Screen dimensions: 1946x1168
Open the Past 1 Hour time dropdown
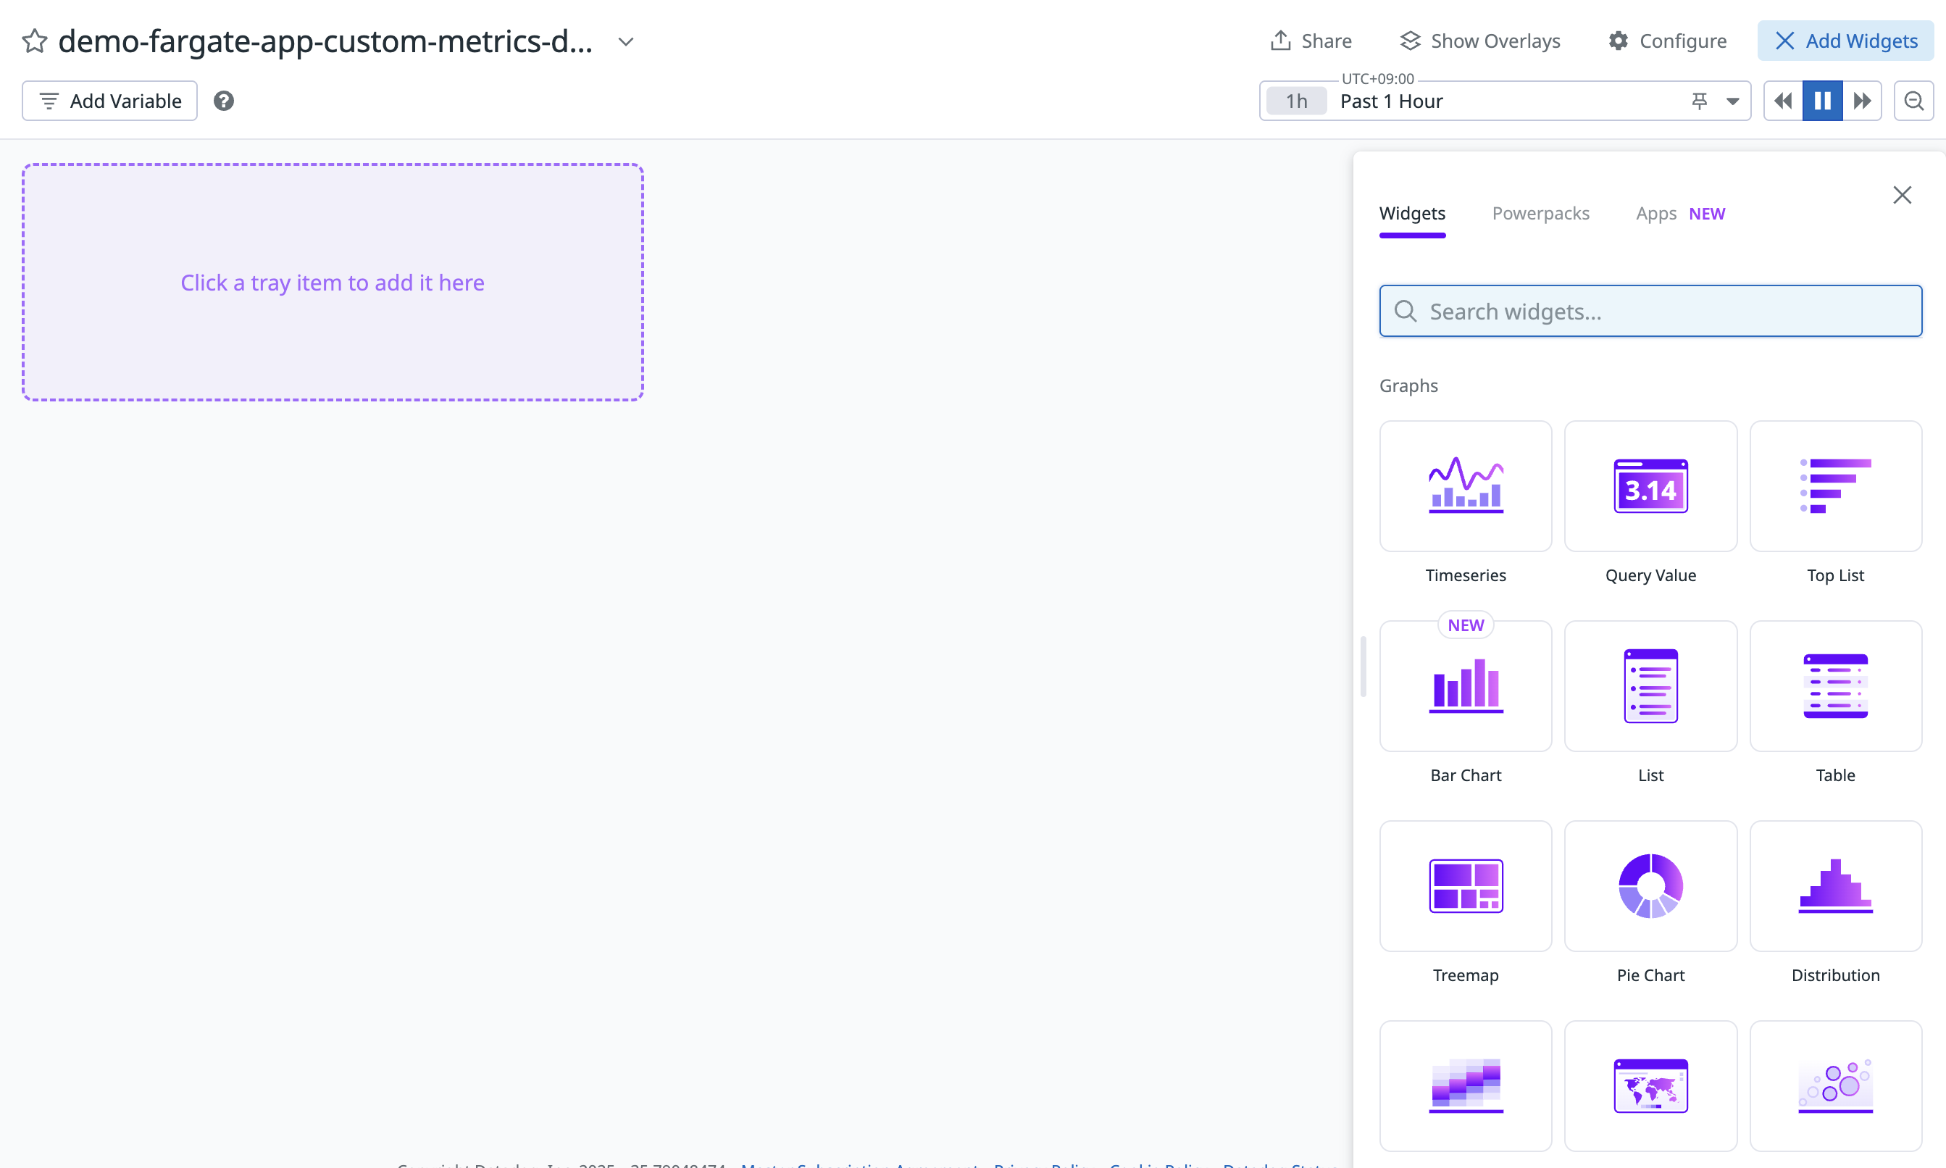coord(1732,101)
